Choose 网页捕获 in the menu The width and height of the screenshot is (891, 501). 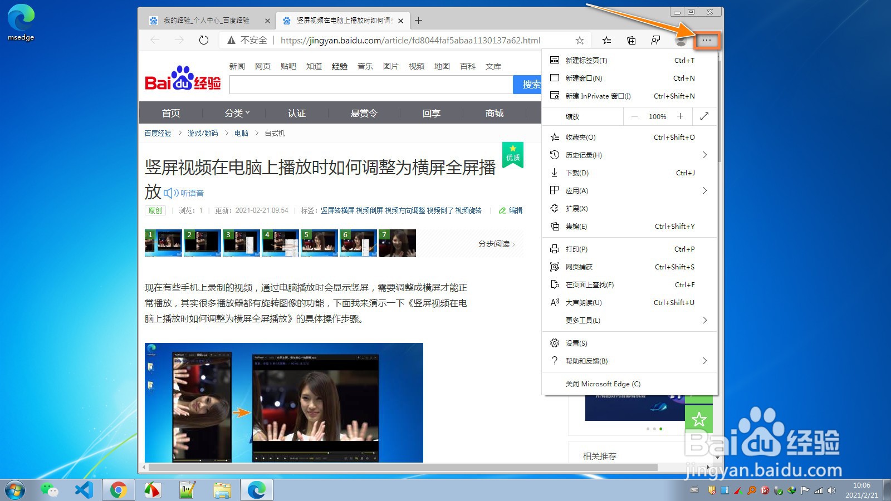[629, 267]
